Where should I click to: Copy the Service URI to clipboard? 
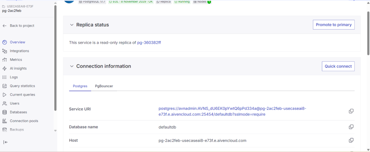(x=351, y=111)
